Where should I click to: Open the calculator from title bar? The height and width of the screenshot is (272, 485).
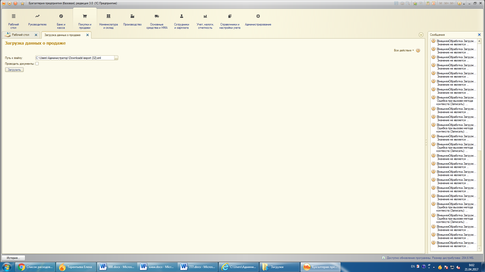coord(428,3)
